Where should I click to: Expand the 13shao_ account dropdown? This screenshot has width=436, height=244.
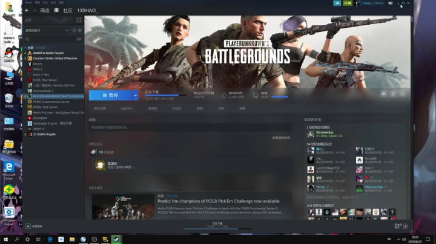coord(373,3)
